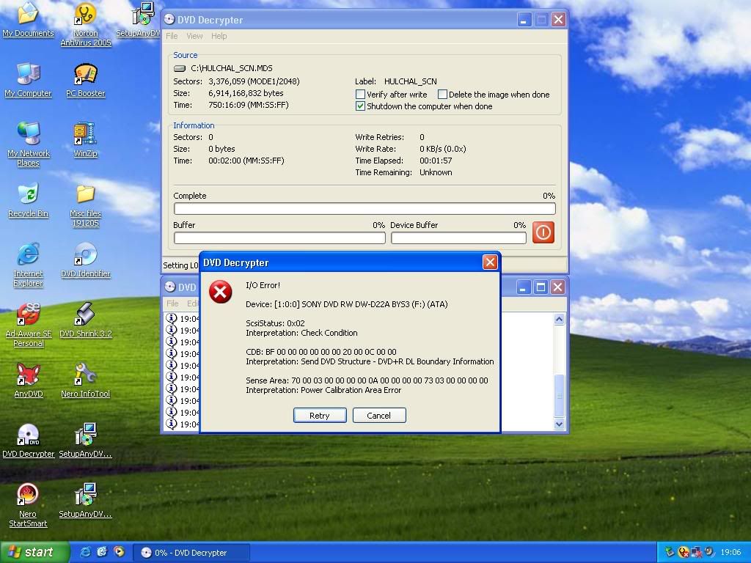The width and height of the screenshot is (751, 563).
Task: Click the Internet Explorer desktop icon
Action: (29, 265)
